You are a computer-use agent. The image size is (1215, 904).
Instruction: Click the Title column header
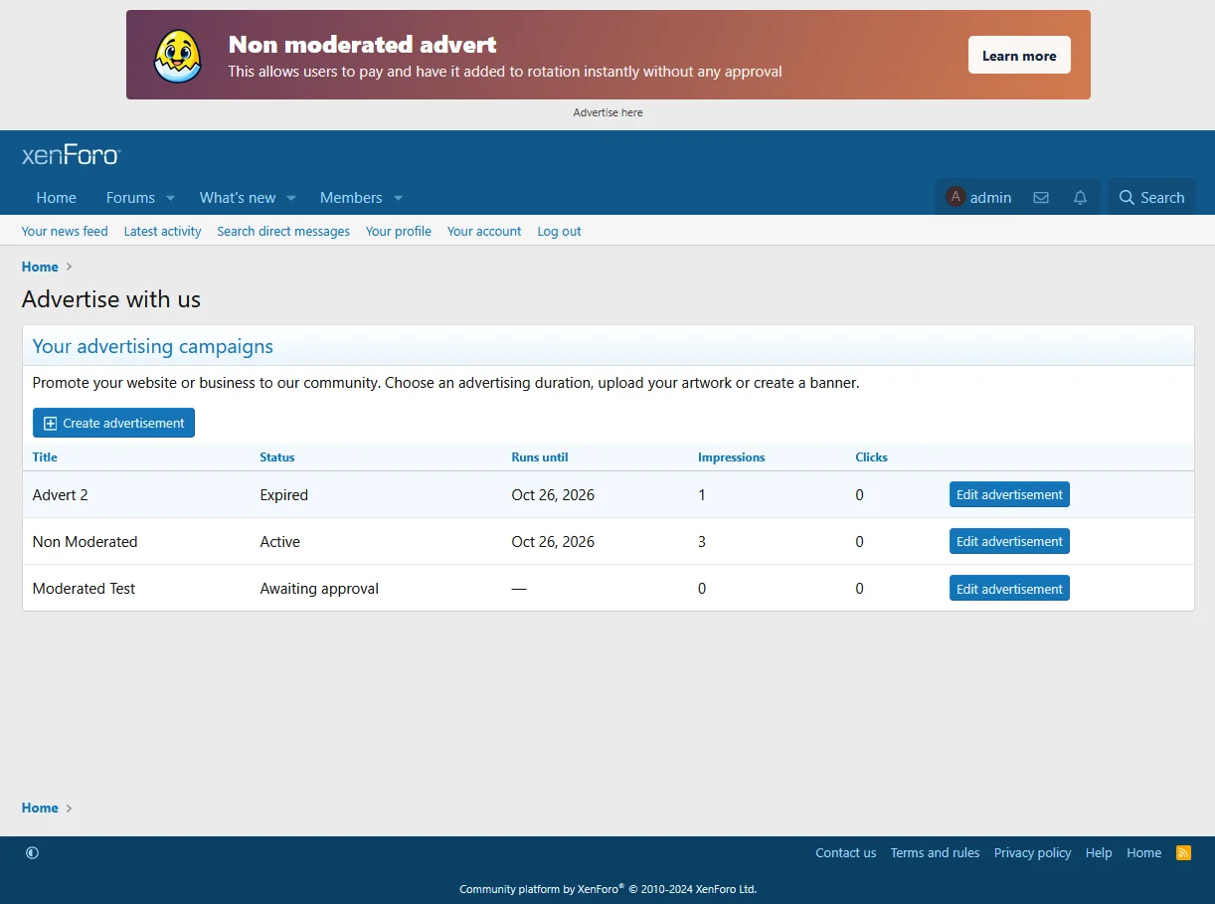(45, 457)
